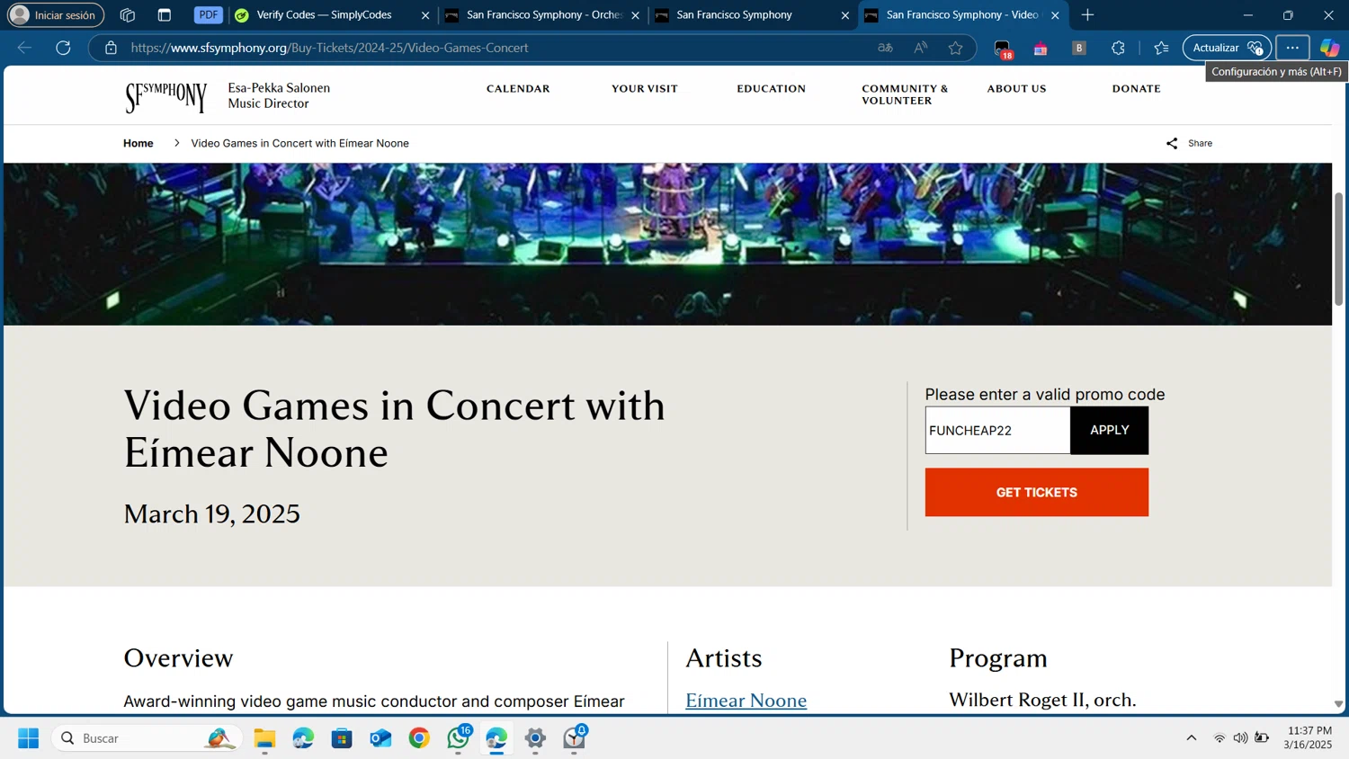Click into the promo code input field
The image size is (1349, 759).
click(997, 430)
